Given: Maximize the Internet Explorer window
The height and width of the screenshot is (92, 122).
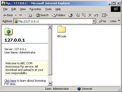Looking at the screenshot, I should coord(114,3).
